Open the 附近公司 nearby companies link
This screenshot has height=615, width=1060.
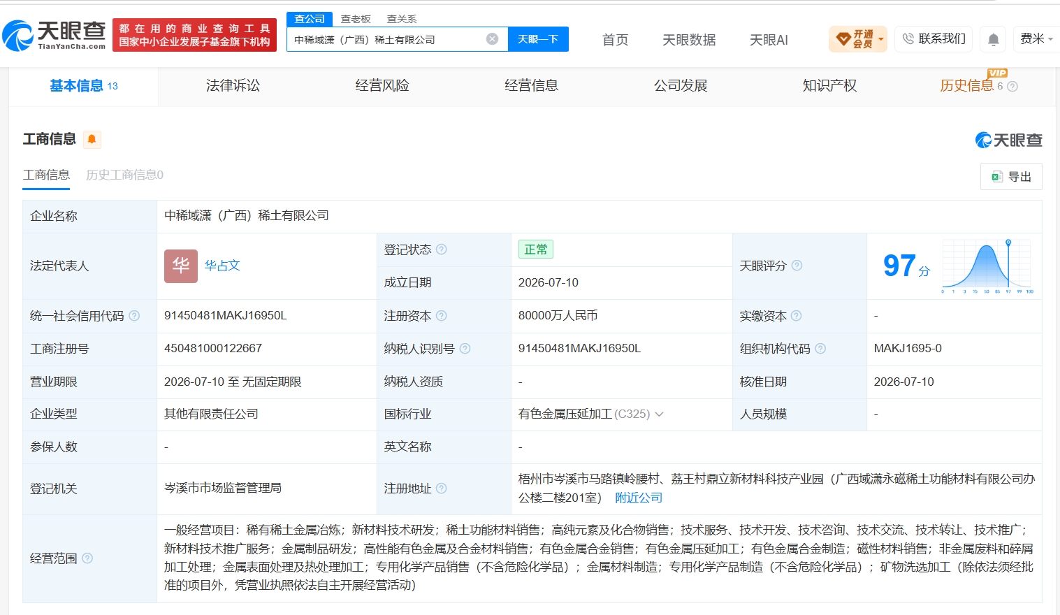point(639,498)
